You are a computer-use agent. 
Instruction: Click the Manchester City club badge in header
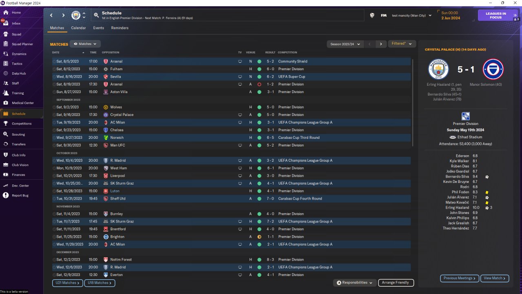(76, 16)
